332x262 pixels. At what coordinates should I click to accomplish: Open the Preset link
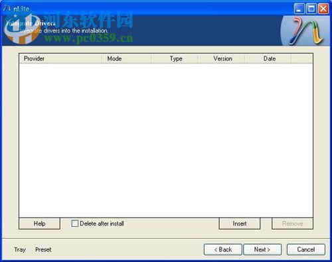point(43,249)
